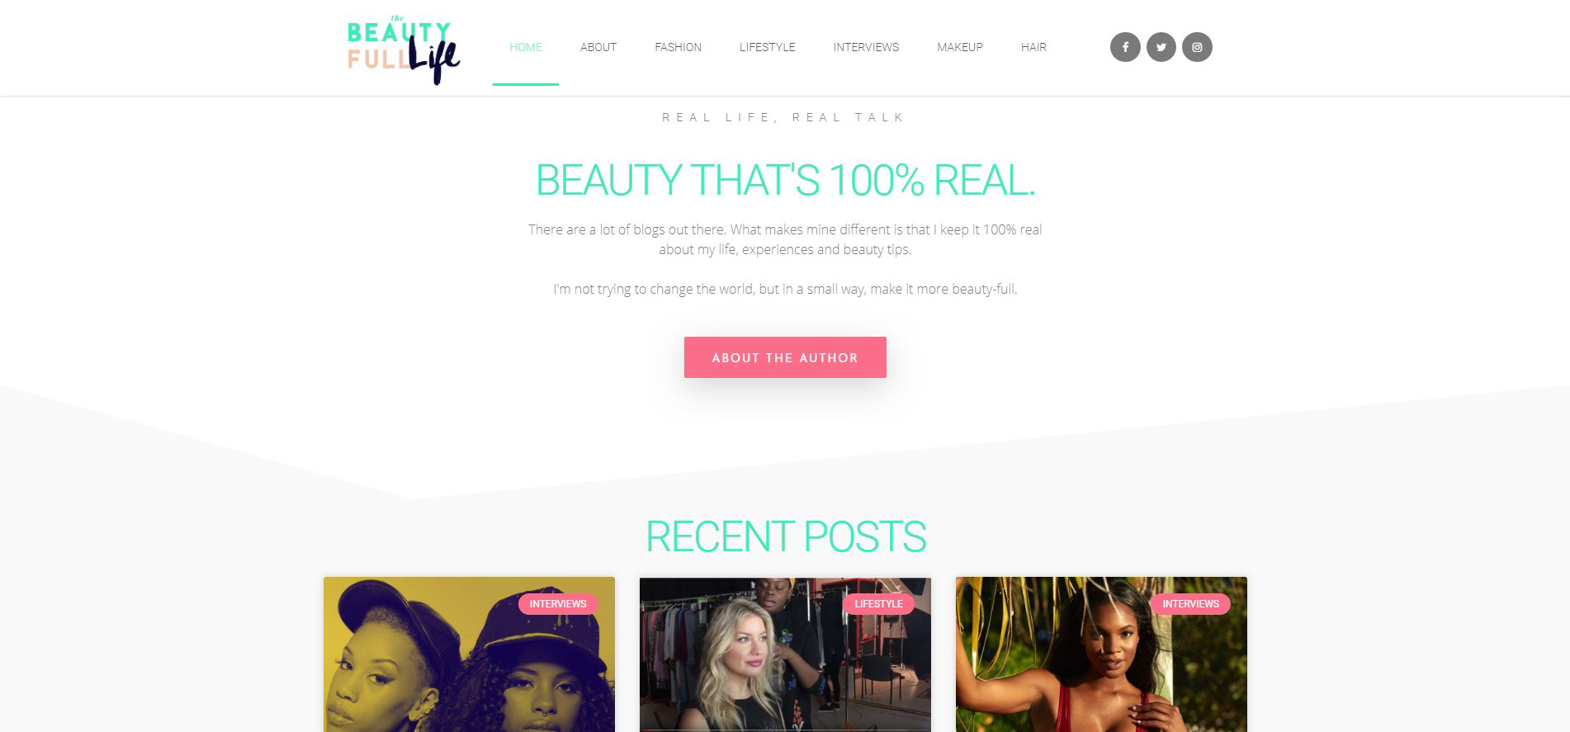Open the Facebook social icon

[1125, 47]
